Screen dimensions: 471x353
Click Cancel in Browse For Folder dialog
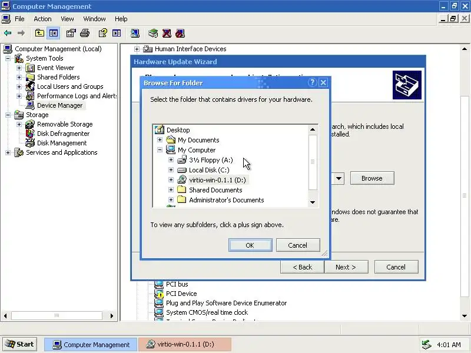pos(298,245)
